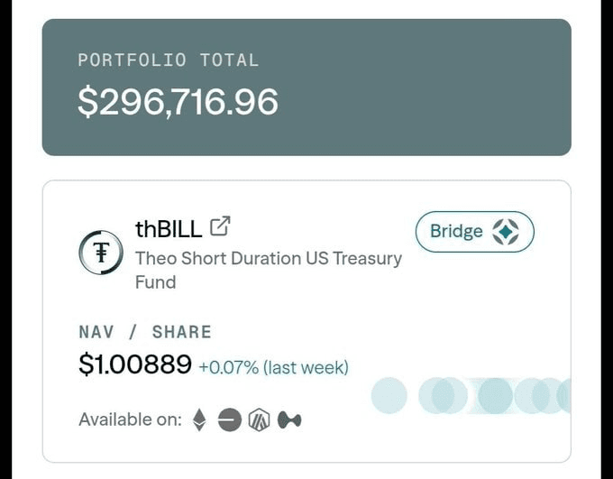The height and width of the screenshot is (479, 613).
Task: Click the Arbitrum network icon
Action: (x=260, y=419)
